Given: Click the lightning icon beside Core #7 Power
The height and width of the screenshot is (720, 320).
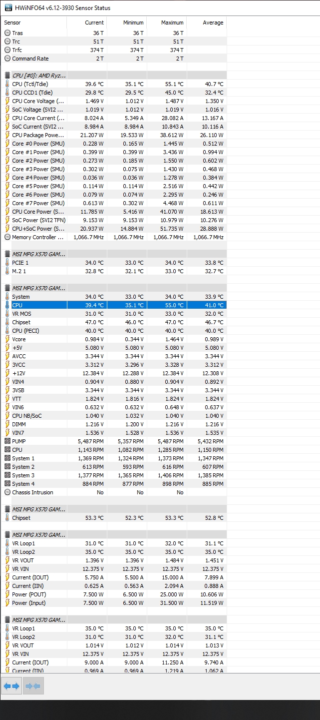Looking at the screenshot, I should pyautogui.click(x=7, y=203).
